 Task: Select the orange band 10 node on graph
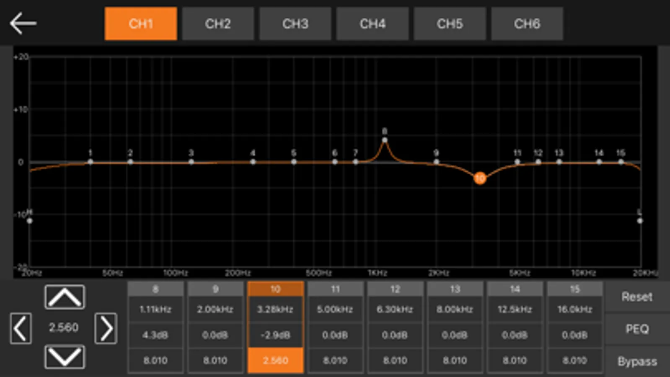(480, 178)
